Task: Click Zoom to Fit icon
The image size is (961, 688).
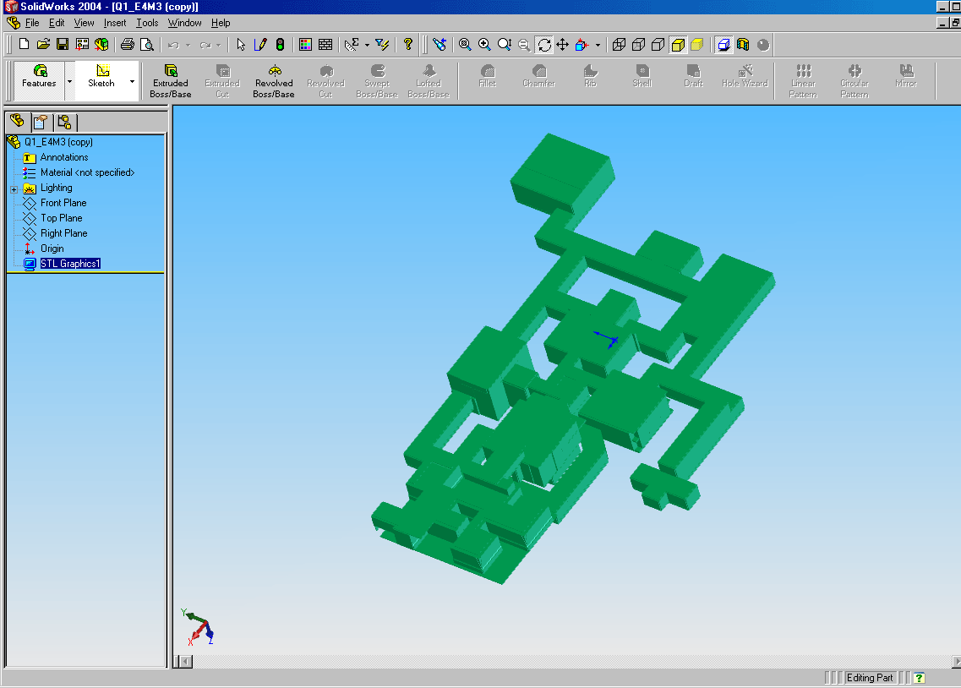Action: (465, 44)
